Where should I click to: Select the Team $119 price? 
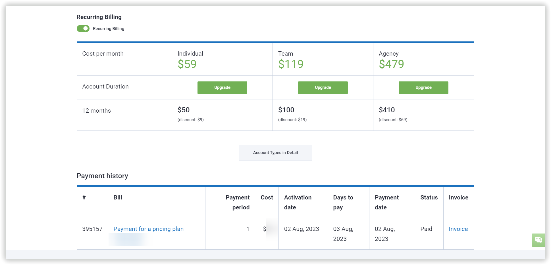click(291, 64)
